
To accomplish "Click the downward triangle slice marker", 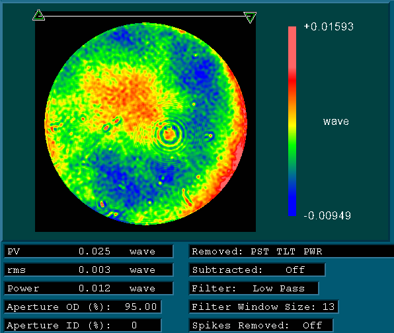I will 250,17.
